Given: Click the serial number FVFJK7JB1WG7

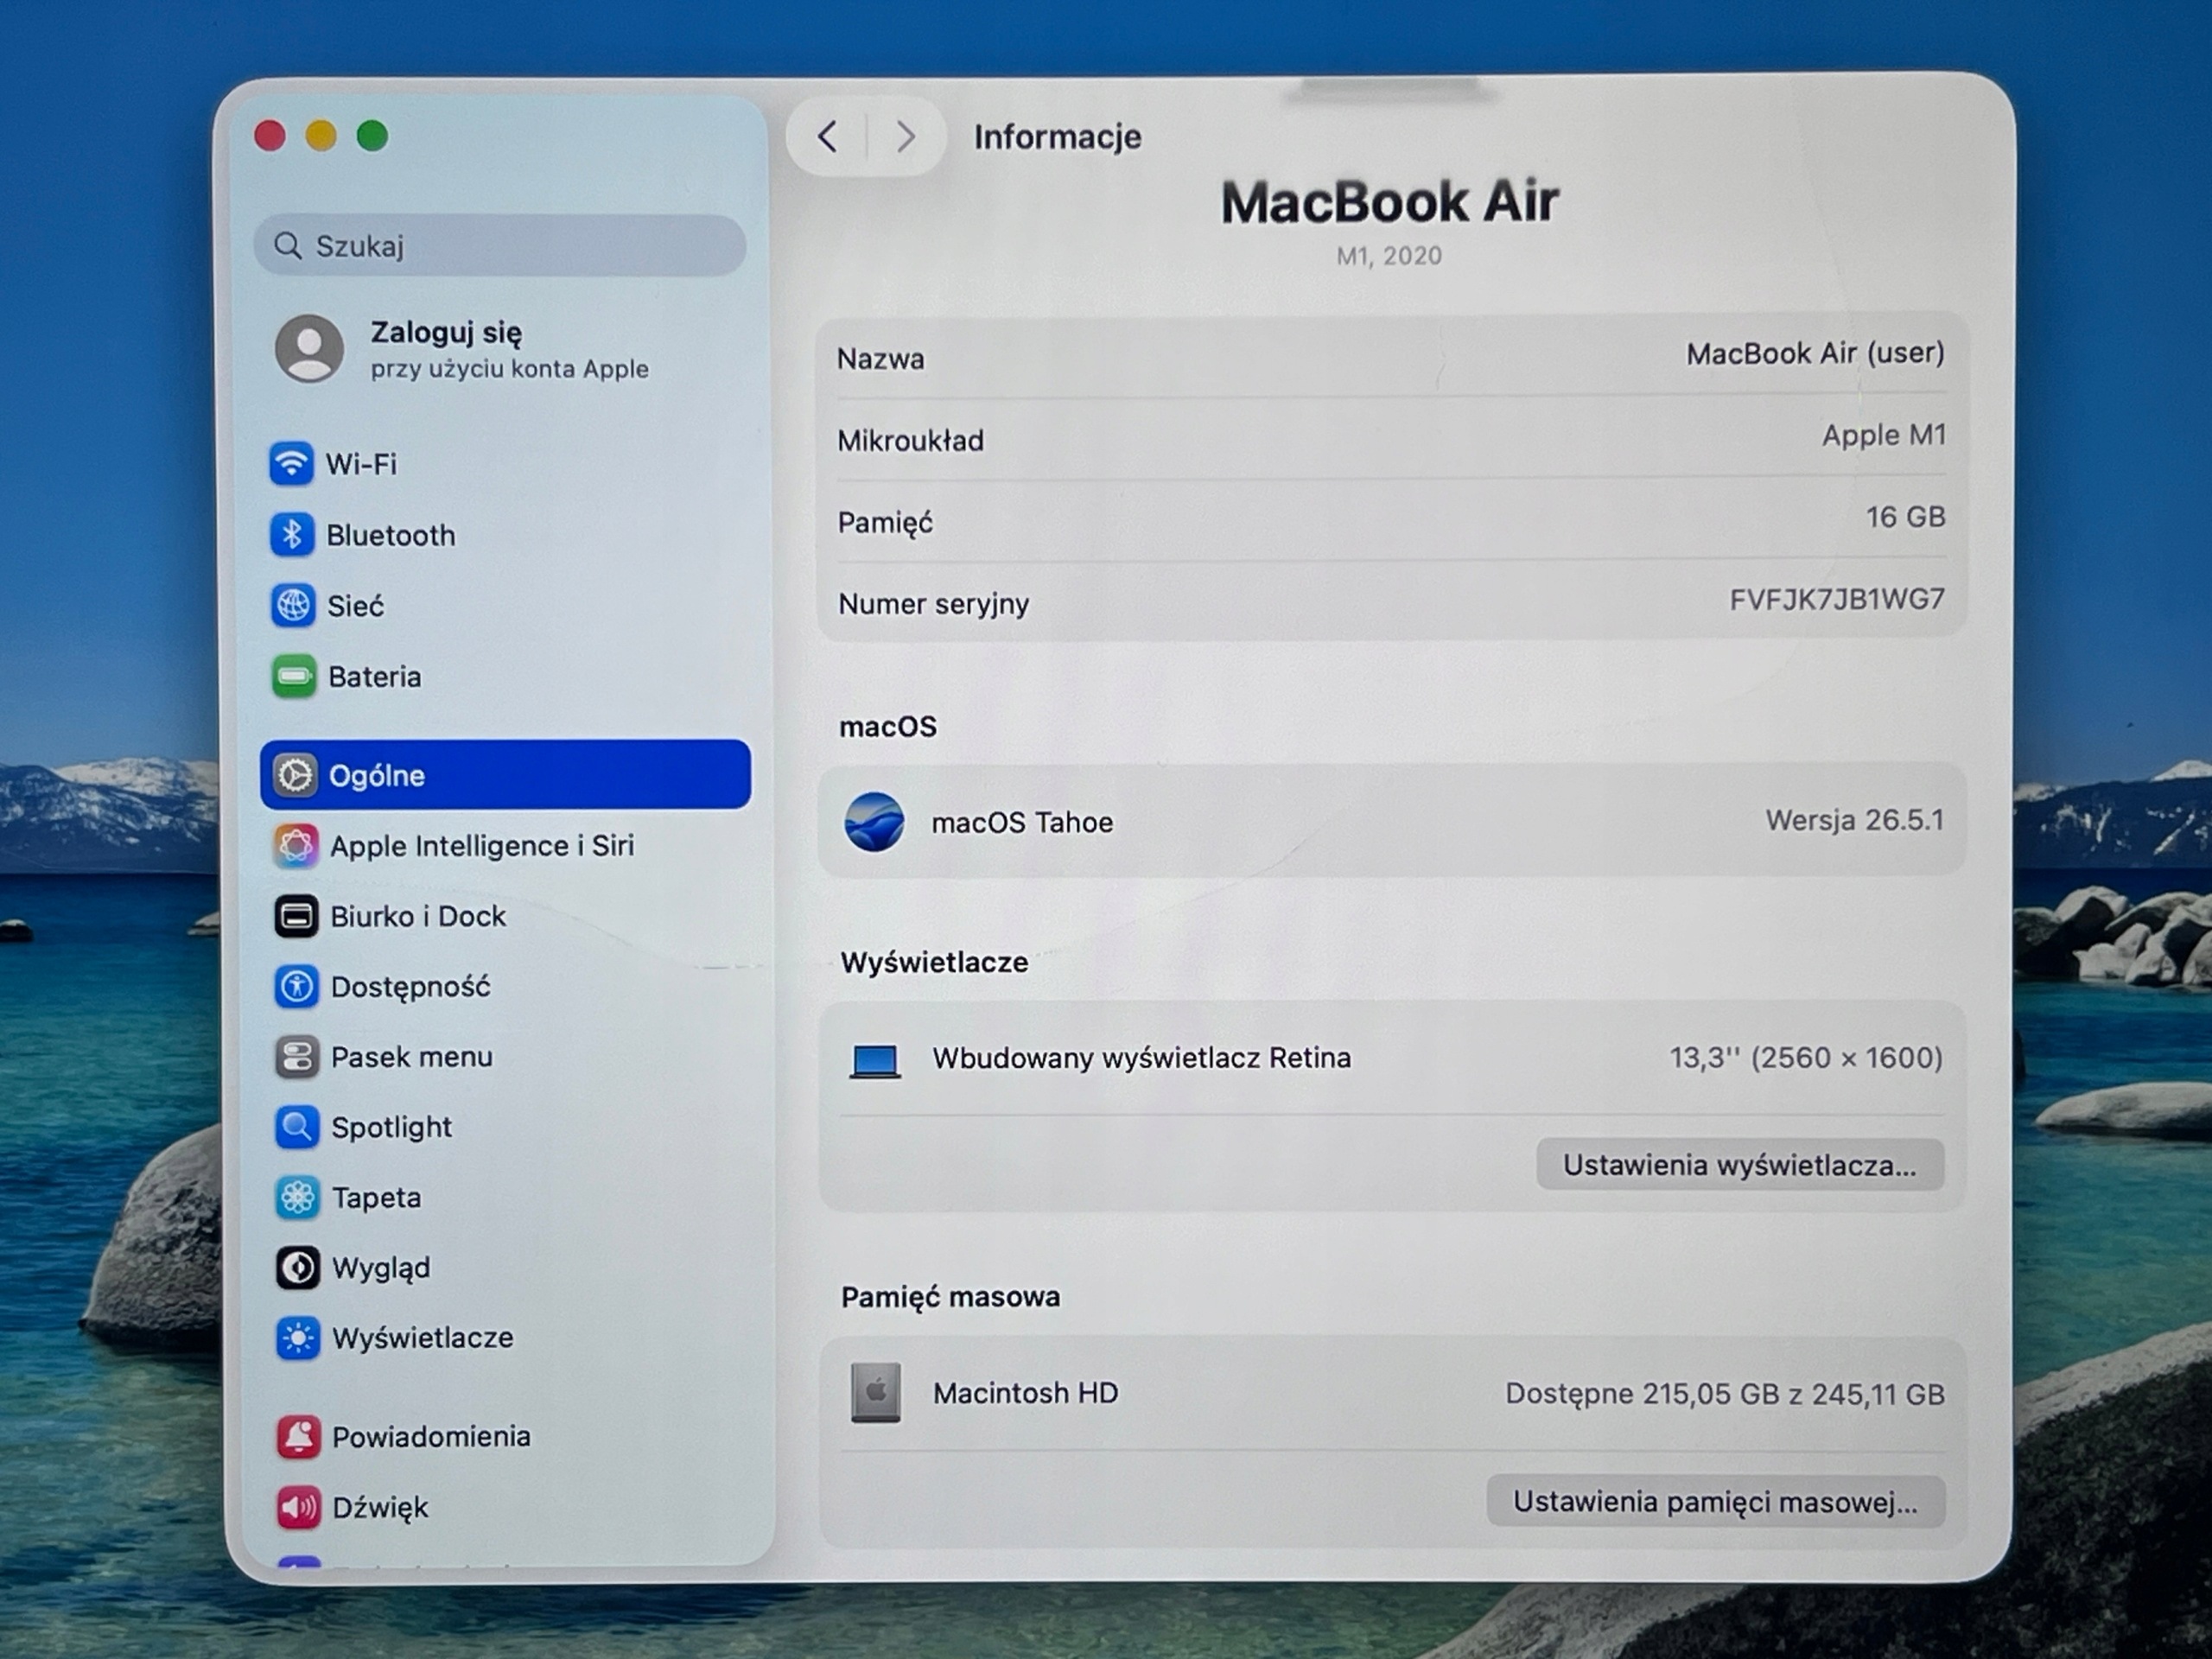Looking at the screenshot, I should pos(1837,599).
